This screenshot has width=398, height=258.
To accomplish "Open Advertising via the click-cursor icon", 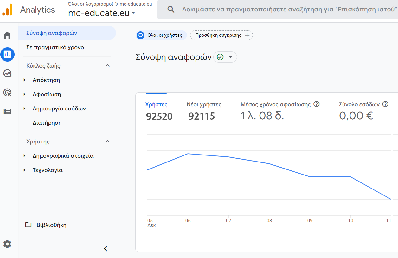I will coord(7,92).
